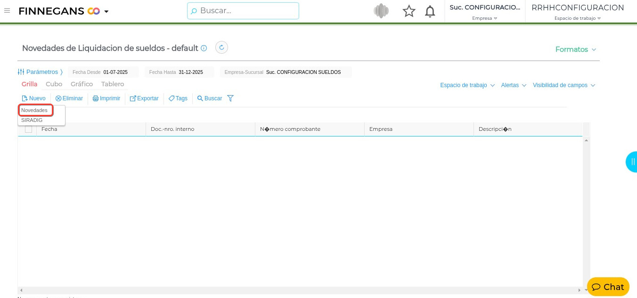Switch to the Gráfico tab

coord(82,84)
